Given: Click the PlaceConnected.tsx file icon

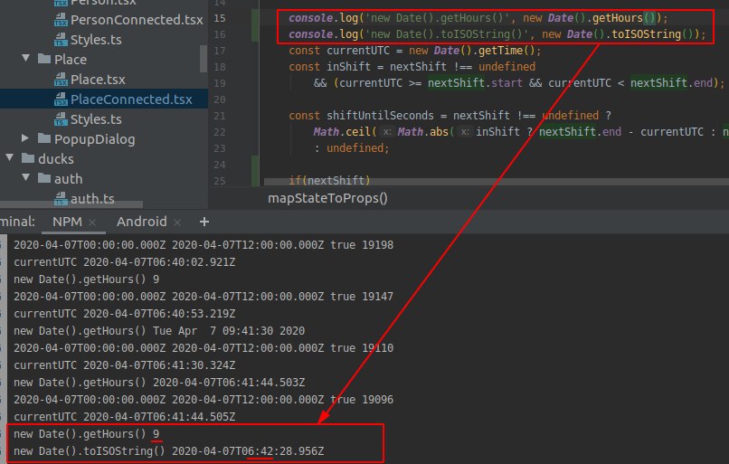Looking at the screenshot, I should (x=61, y=99).
